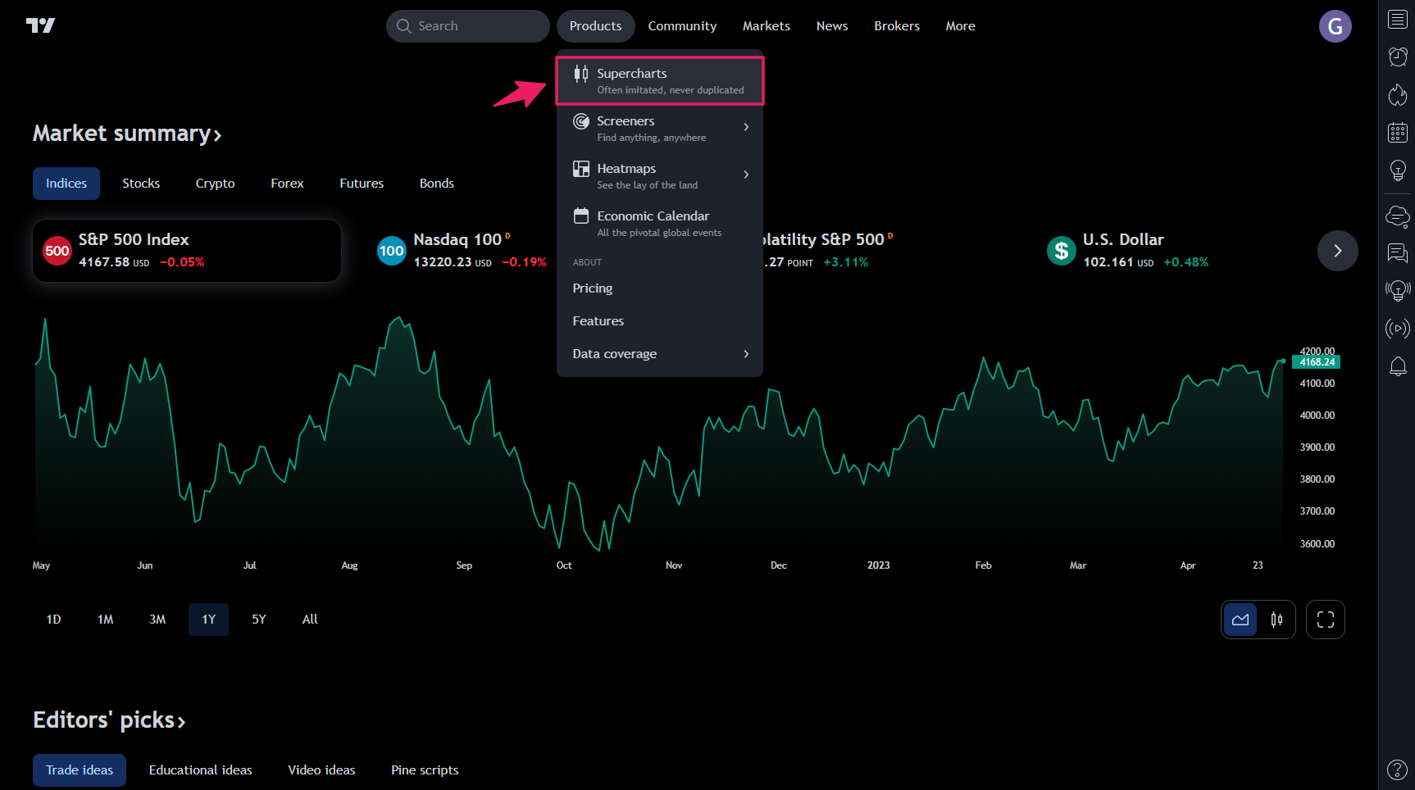Open the Ideas stream broadcasting bulb icon
Screen dimensions: 1415x790
(1398, 290)
